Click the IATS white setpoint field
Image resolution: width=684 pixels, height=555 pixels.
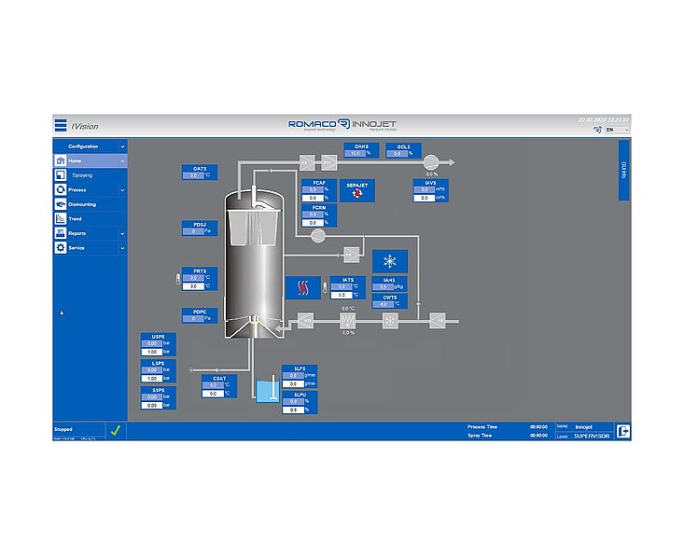coord(342,295)
